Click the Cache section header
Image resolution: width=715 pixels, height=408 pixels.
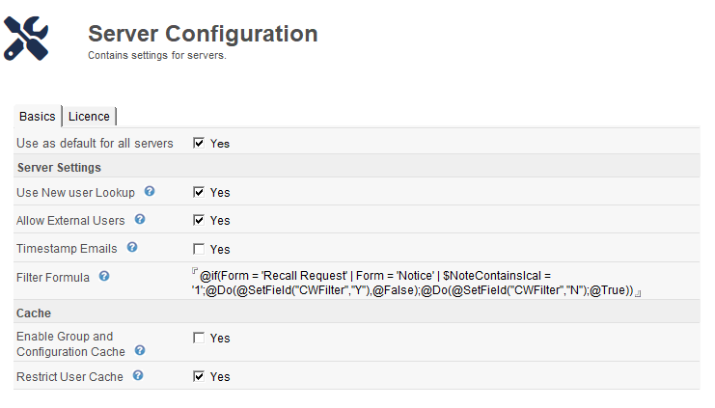coord(34,313)
